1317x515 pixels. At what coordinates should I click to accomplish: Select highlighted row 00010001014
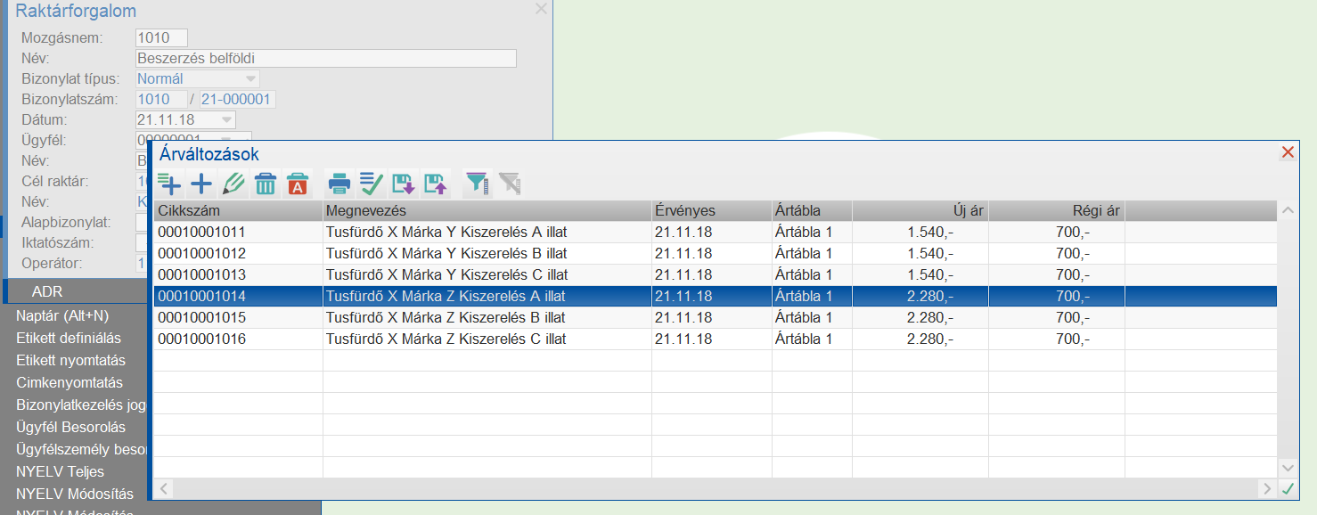pyautogui.click(x=716, y=296)
